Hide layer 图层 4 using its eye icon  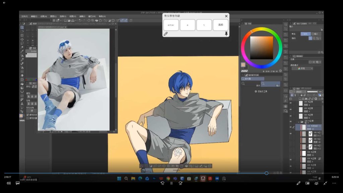point(291,103)
